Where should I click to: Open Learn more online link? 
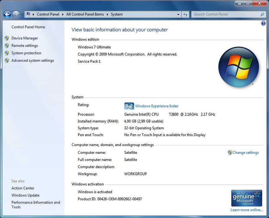point(247,210)
